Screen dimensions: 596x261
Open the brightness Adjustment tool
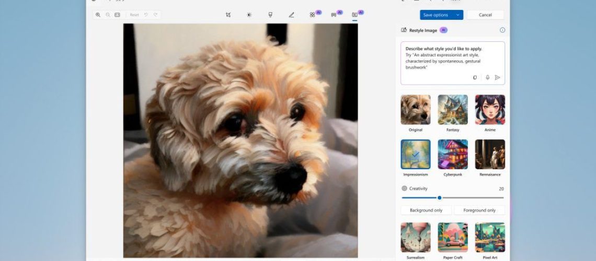point(249,15)
